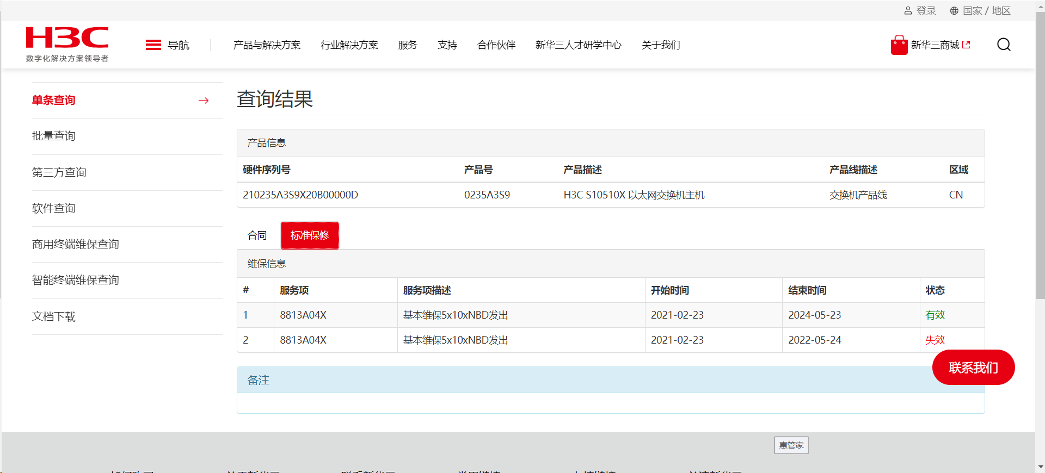Click the globe country/region icon

coord(954,11)
